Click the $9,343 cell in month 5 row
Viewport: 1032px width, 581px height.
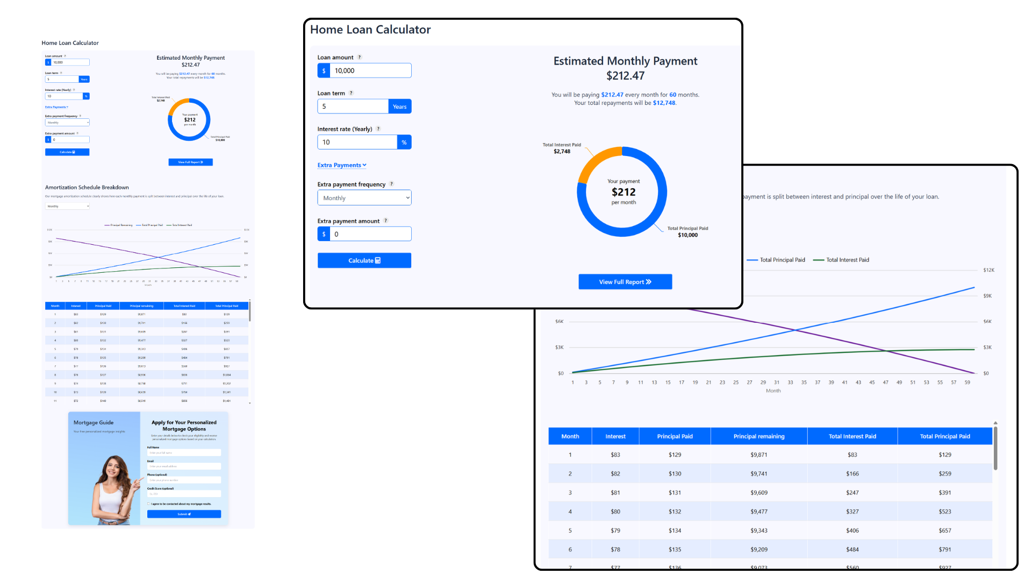pyautogui.click(x=759, y=530)
